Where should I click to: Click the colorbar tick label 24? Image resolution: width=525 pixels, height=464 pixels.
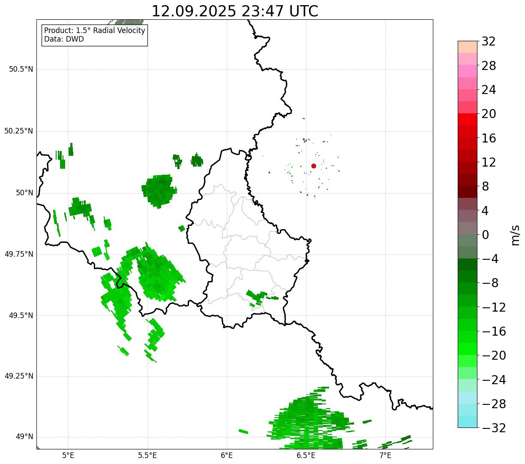coord(489,90)
